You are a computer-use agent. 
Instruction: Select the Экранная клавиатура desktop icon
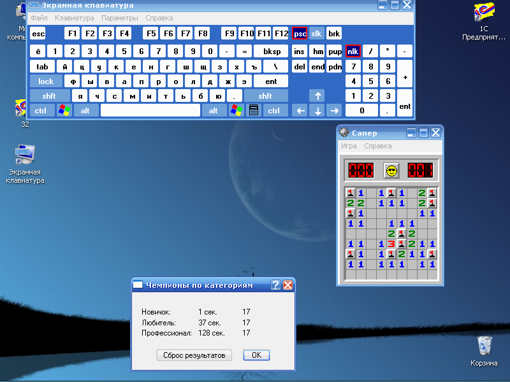coord(25,164)
